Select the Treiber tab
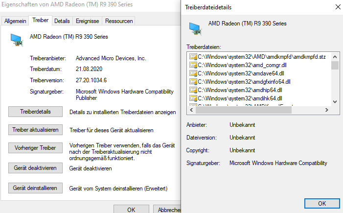Screen dimensions: 343x213 pyautogui.click(x=41, y=20)
